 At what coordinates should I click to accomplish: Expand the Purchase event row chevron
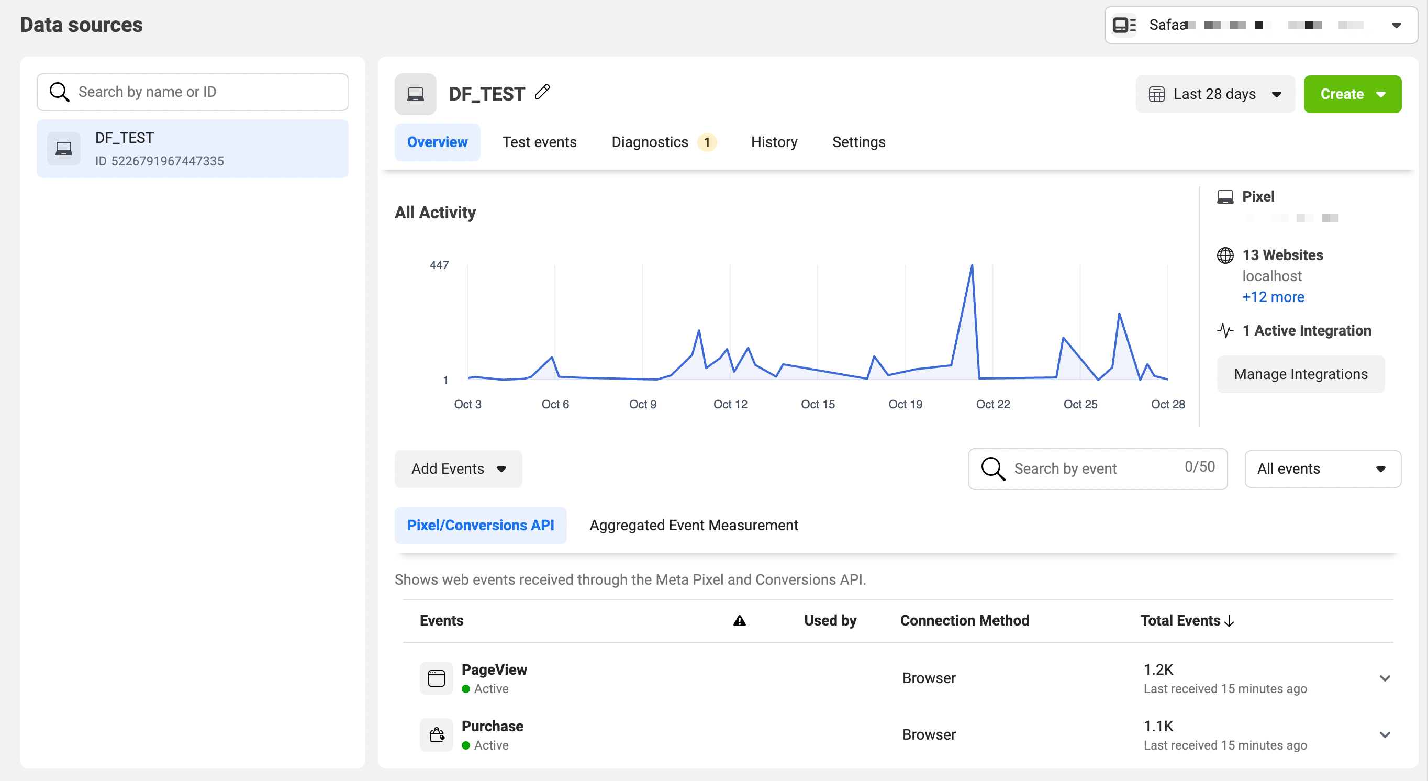(1385, 735)
